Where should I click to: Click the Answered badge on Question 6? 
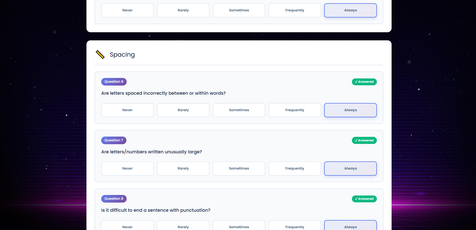[364, 82]
